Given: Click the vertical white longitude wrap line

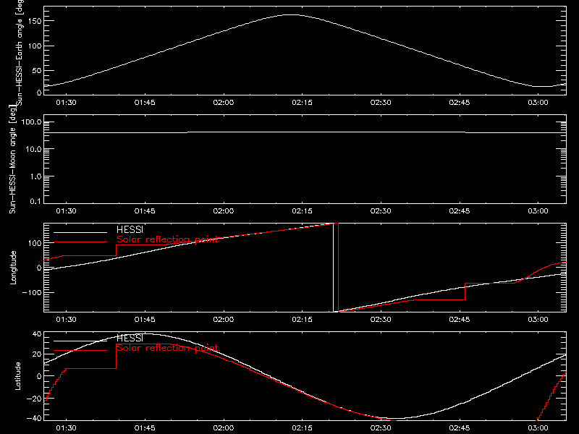Looking at the screenshot, I should click(x=334, y=268).
